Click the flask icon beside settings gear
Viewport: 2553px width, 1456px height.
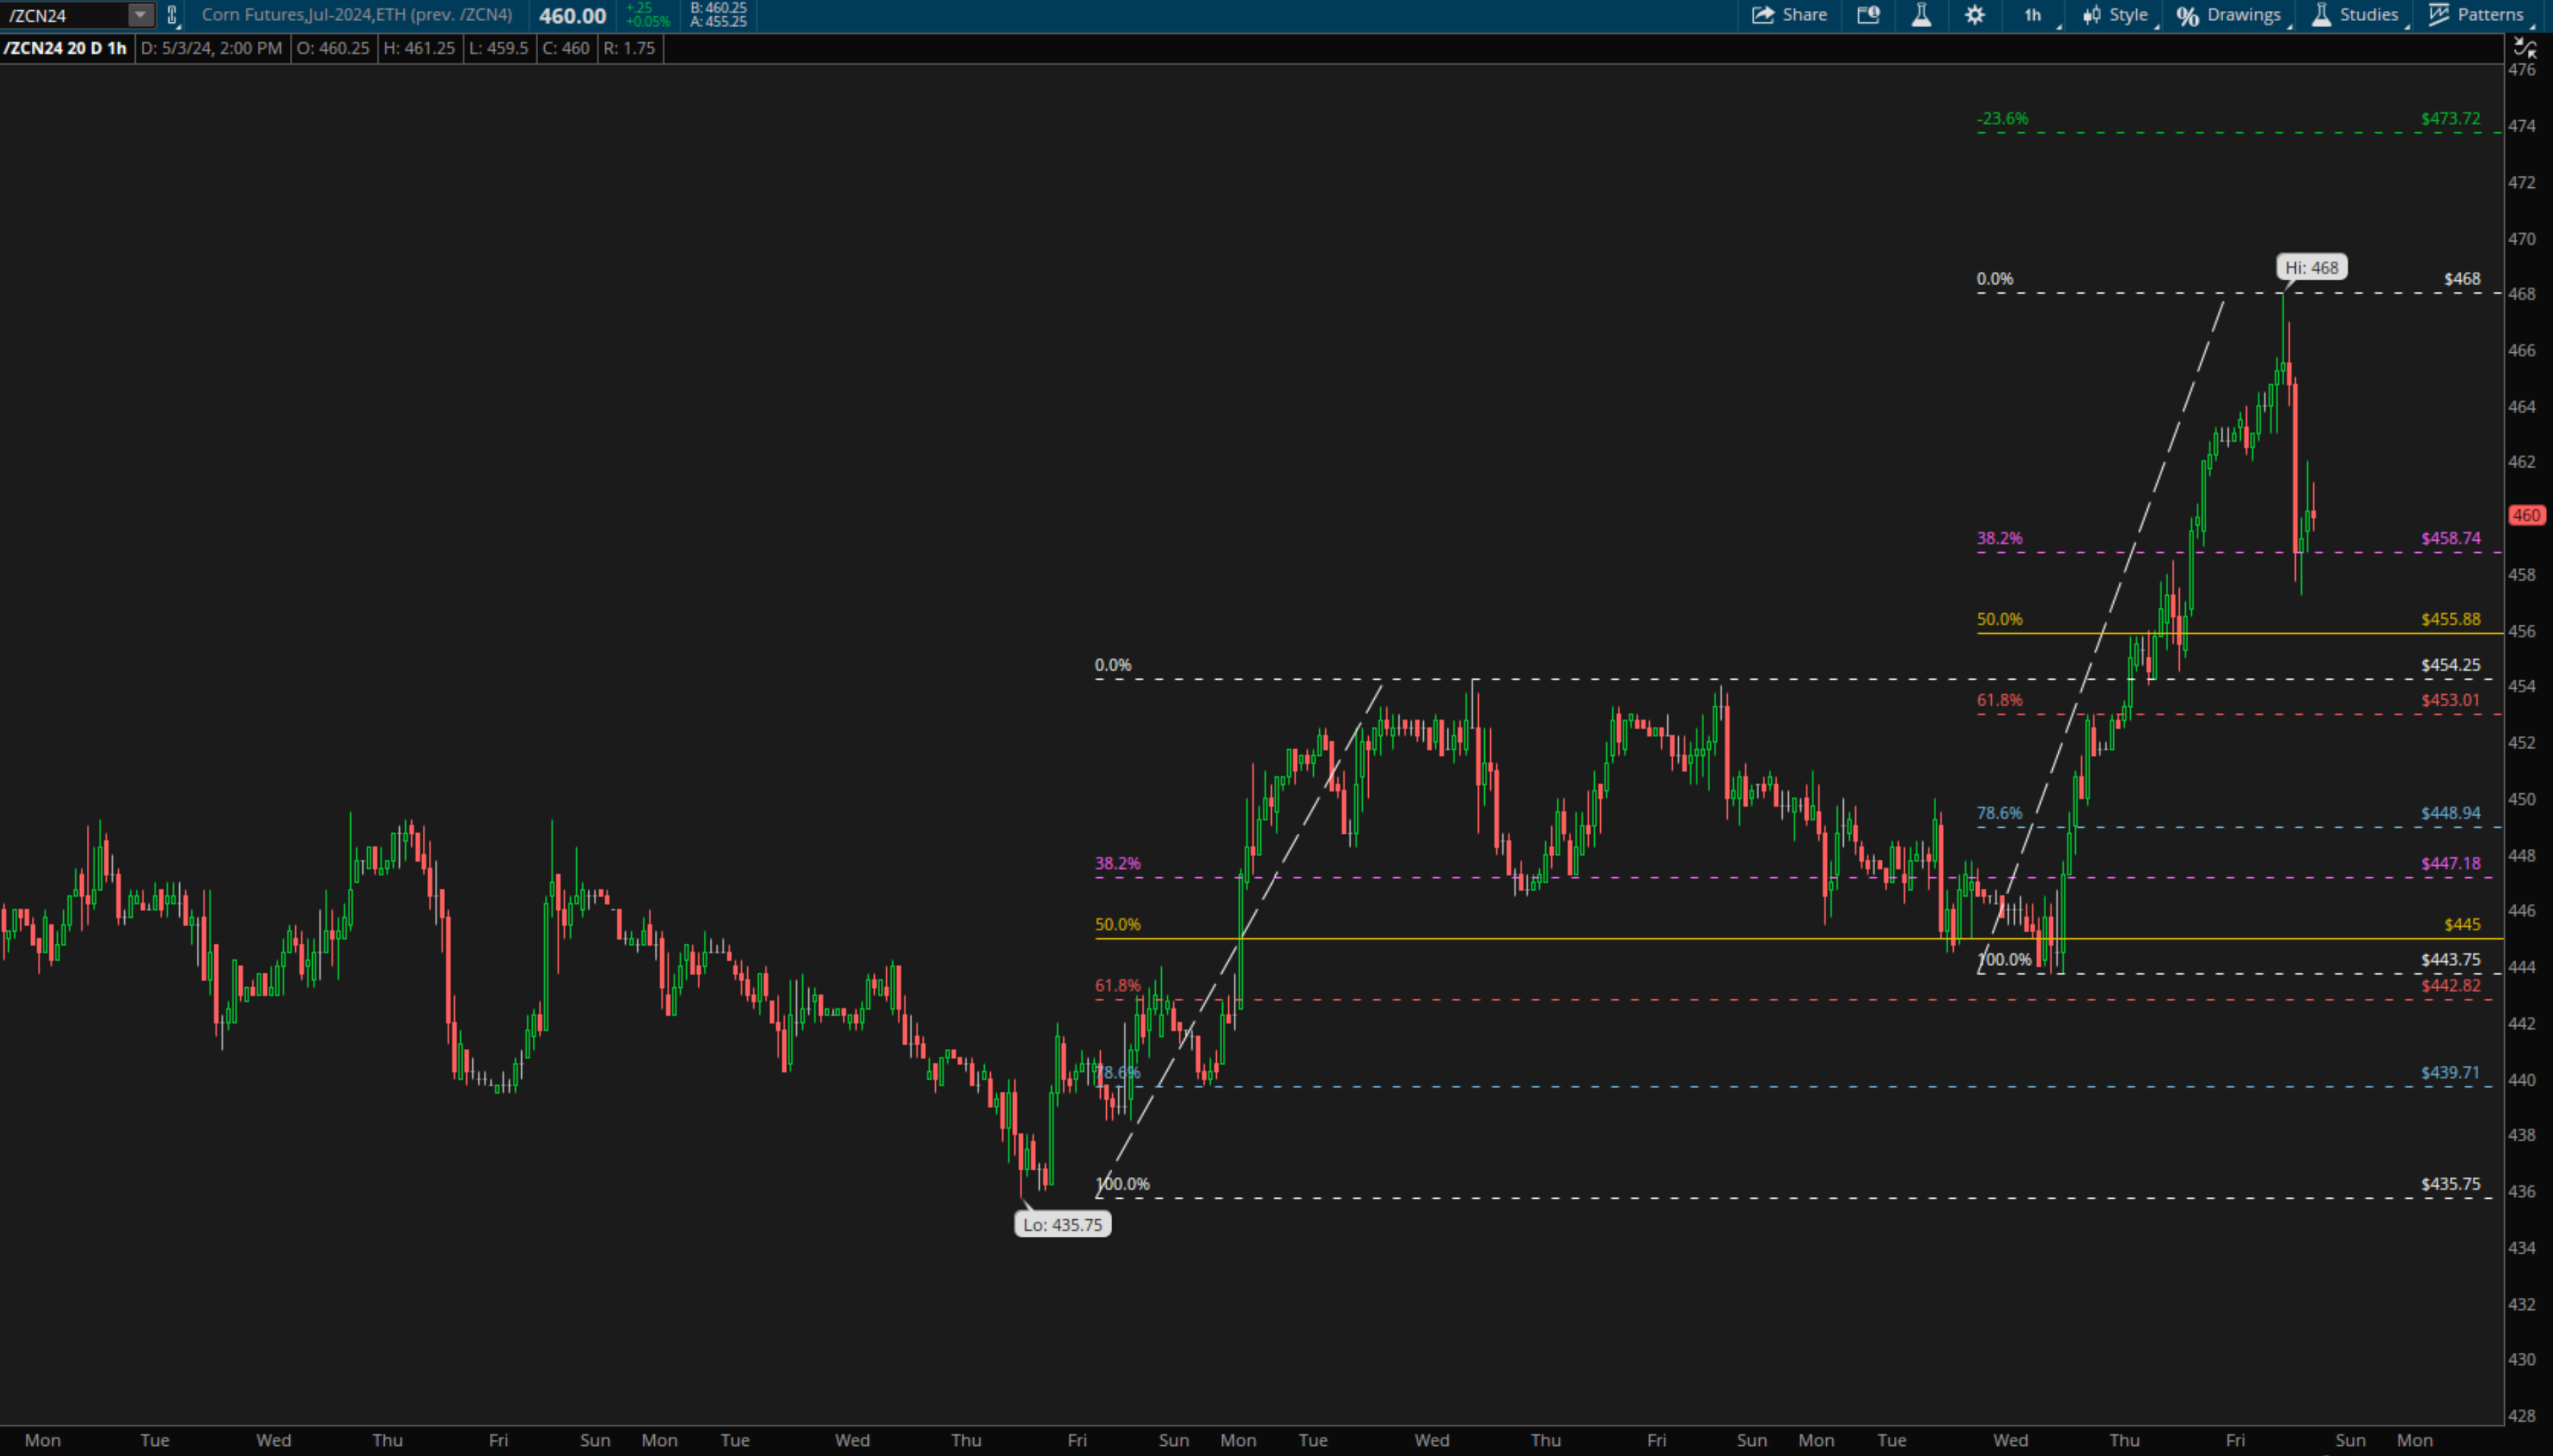tap(1921, 15)
